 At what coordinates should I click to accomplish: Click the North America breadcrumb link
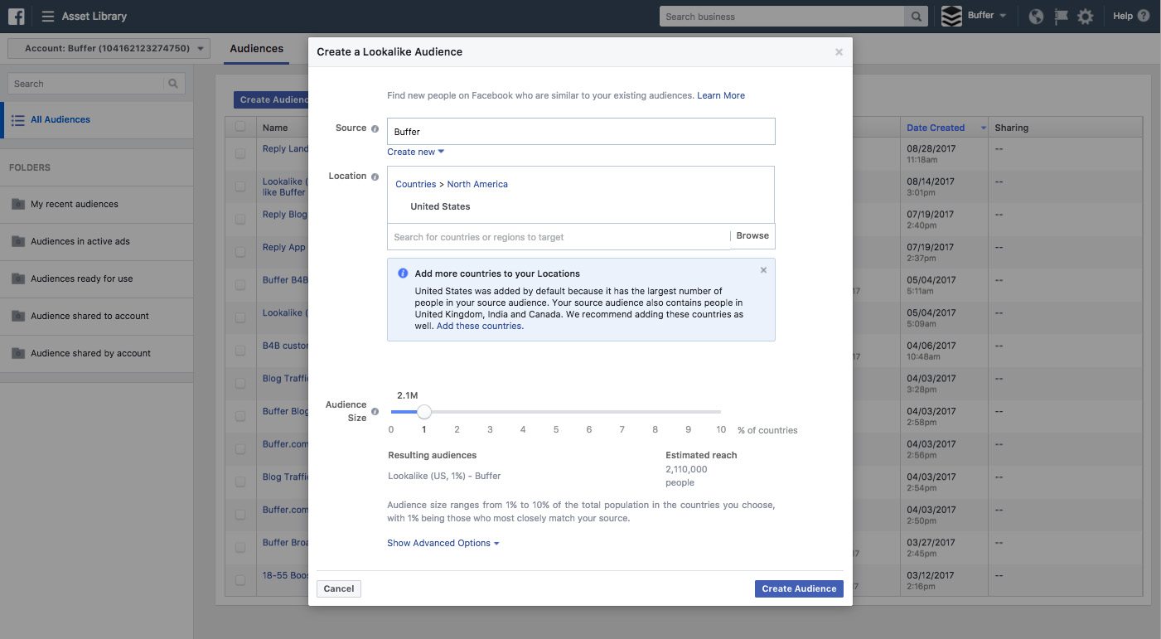(x=477, y=184)
